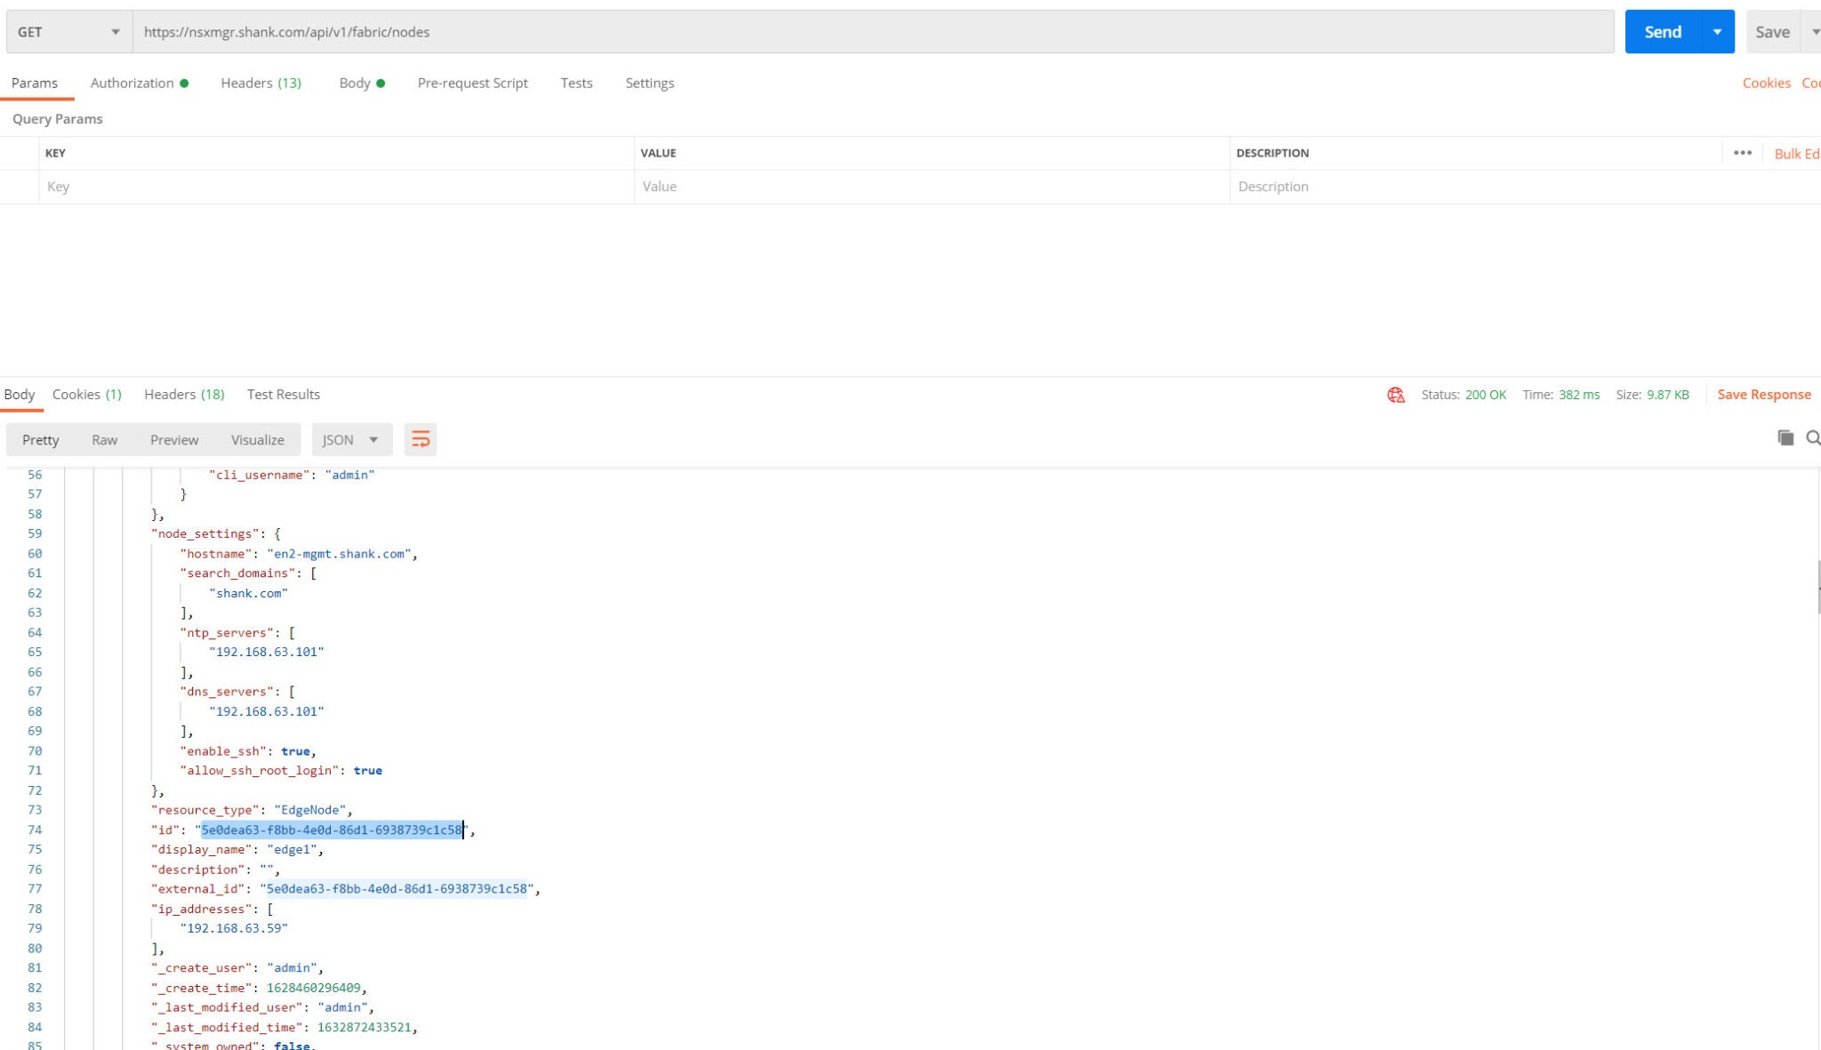
Task: Toggle line wrapping in the response viewer
Action: coord(421,438)
